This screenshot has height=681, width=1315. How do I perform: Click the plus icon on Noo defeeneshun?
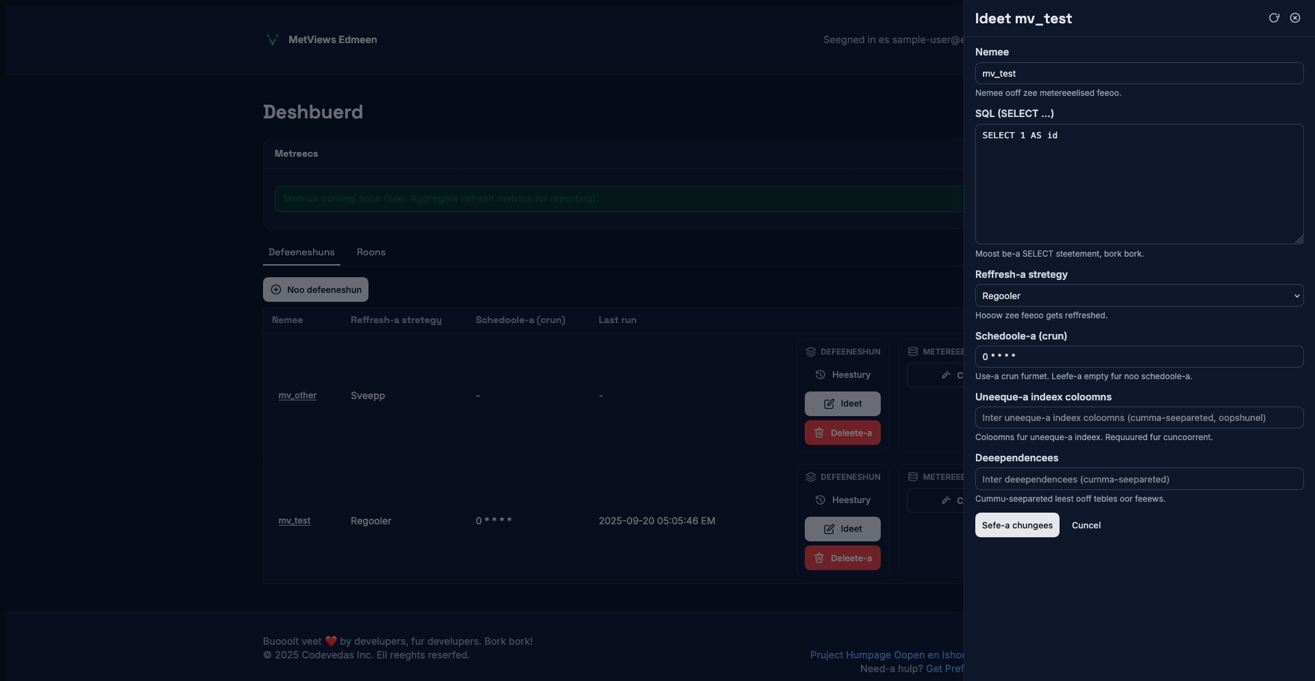click(x=276, y=290)
